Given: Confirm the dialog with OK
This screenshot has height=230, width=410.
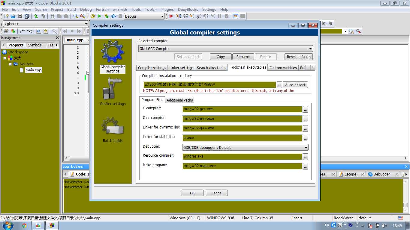Looking at the screenshot, I should (192, 193).
